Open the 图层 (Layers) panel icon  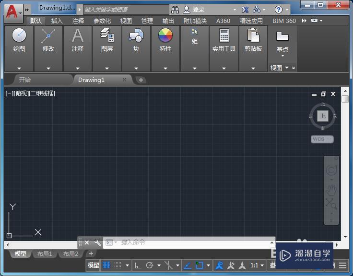(x=107, y=36)
